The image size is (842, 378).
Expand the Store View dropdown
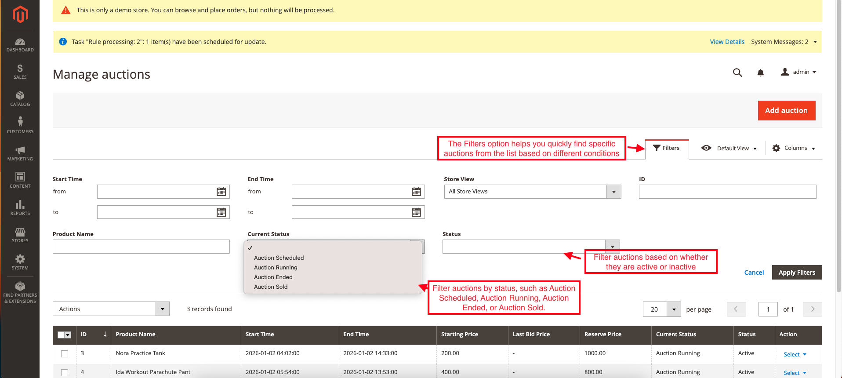613,192
